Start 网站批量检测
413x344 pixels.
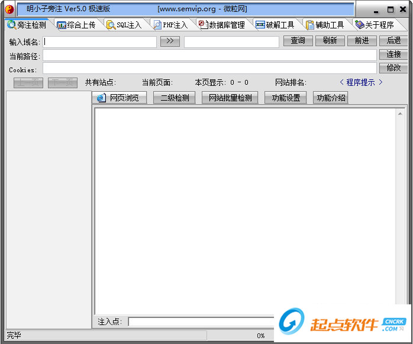click(x=230, y=98)
